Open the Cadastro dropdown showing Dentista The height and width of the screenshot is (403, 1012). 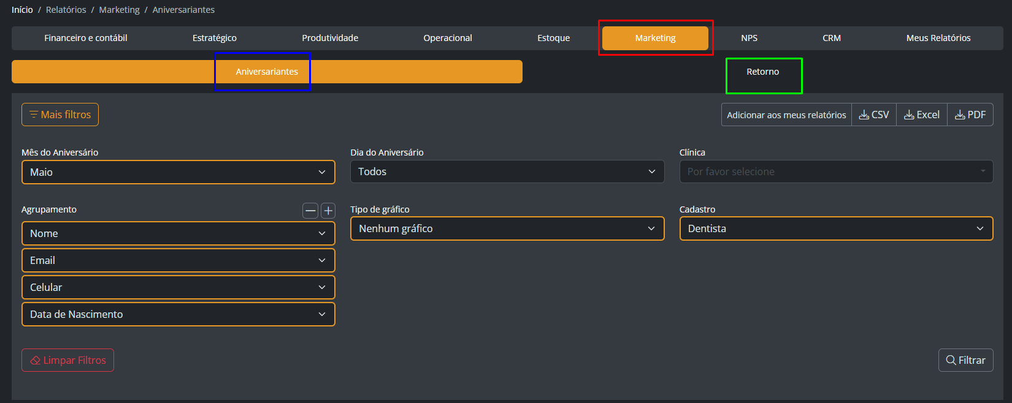pyautogui.click(x=836, y=228)
